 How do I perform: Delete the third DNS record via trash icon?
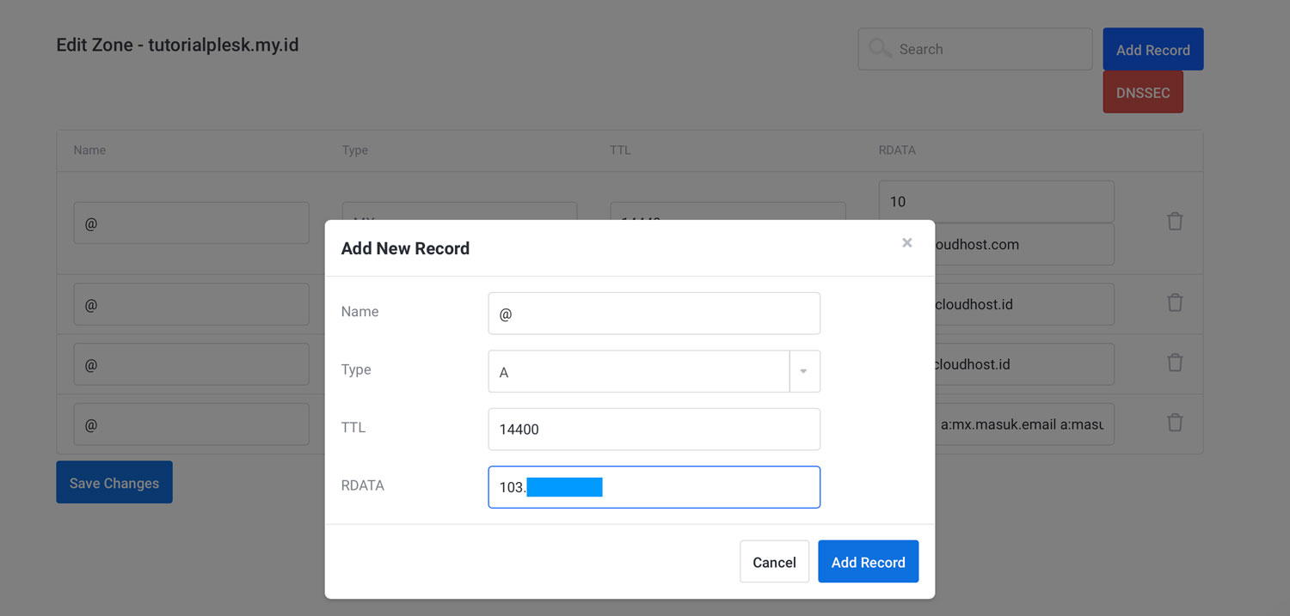[x=1175, y=363]
